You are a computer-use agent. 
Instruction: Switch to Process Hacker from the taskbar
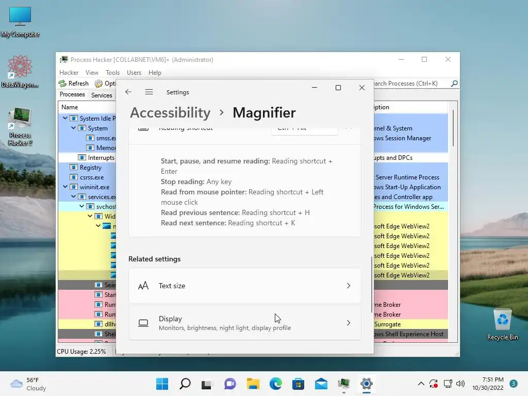tap(344, 384)
